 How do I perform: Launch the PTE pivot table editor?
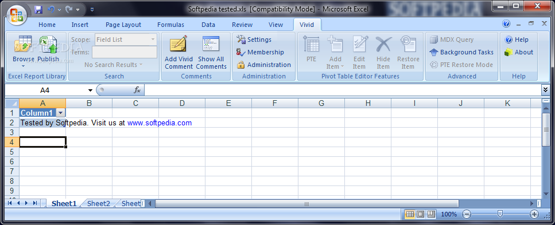(x=311, y=49)
